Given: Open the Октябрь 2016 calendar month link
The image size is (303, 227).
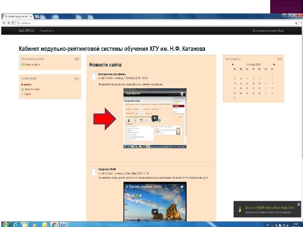Looking at the screenshot, I should pos(253,64).
